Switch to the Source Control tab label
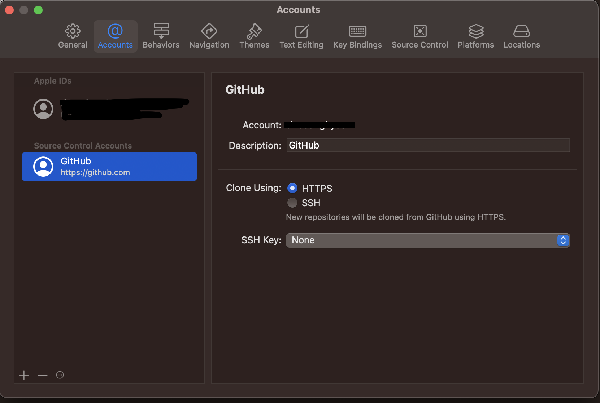The image size is (600, 403). [x=420, y=45]
